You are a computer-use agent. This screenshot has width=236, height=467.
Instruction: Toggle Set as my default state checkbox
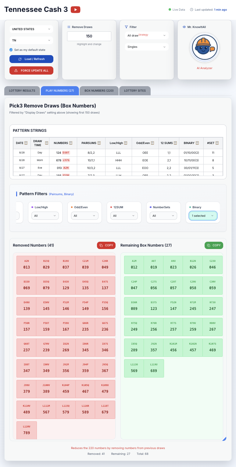(x=11, y=50)
